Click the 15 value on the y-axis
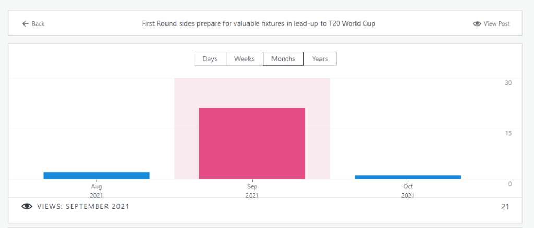The height and width of the screenshot is (228, 534). [508, 133]
